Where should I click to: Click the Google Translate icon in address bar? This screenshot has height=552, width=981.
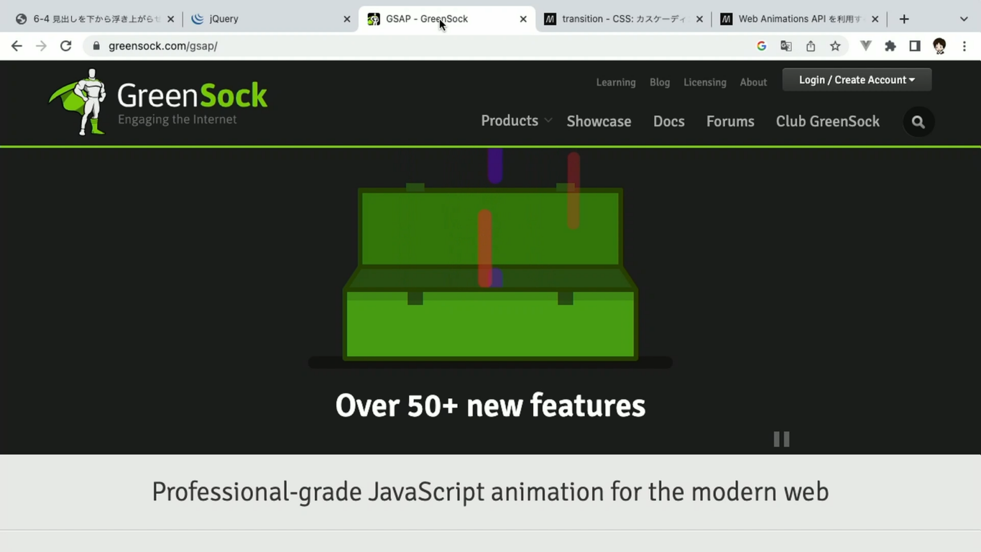coord(786,46)
